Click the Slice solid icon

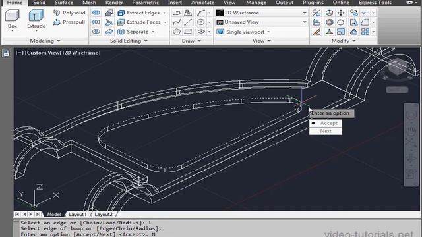coord(109,22)
